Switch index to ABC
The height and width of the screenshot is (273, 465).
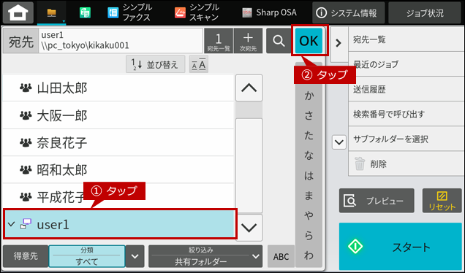click(281, 256)
